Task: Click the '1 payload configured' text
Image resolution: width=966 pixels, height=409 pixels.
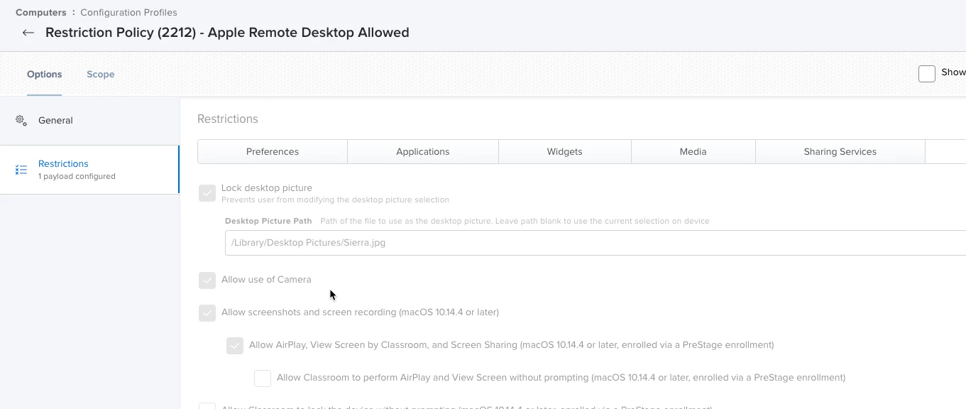Action: point(77,176)
